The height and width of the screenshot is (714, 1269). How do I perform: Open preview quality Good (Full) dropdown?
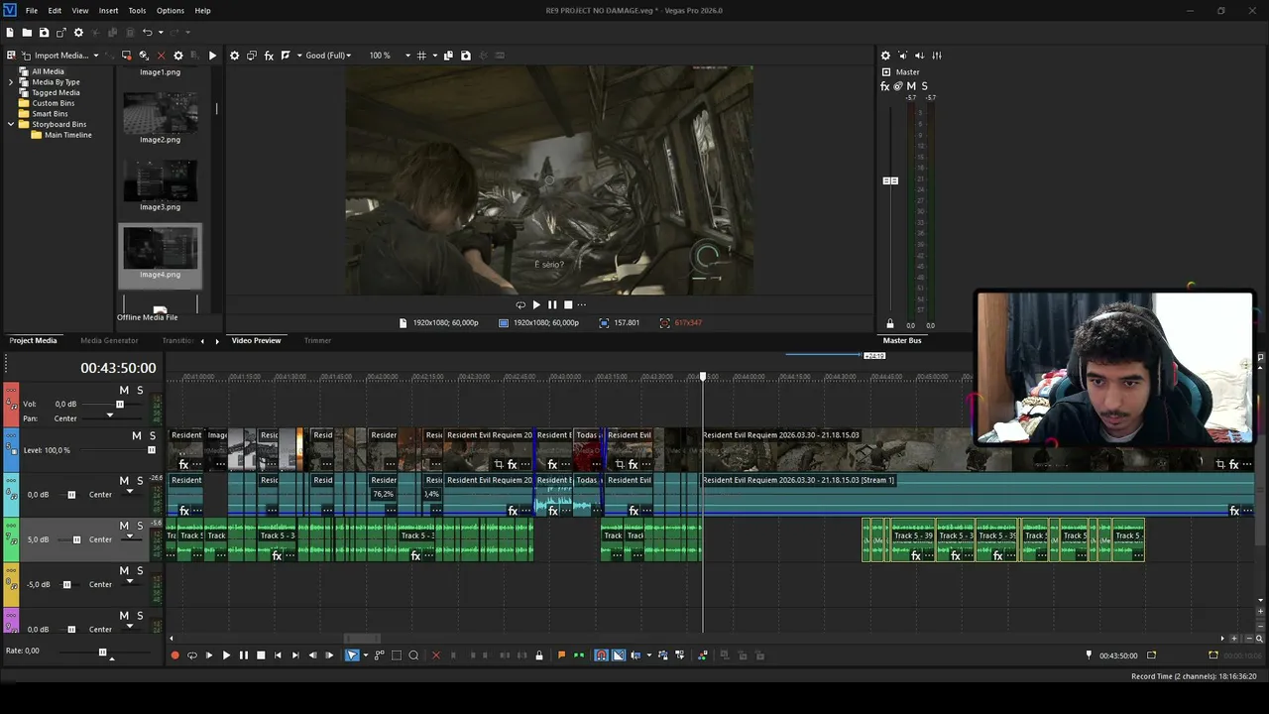pos(329,56)
